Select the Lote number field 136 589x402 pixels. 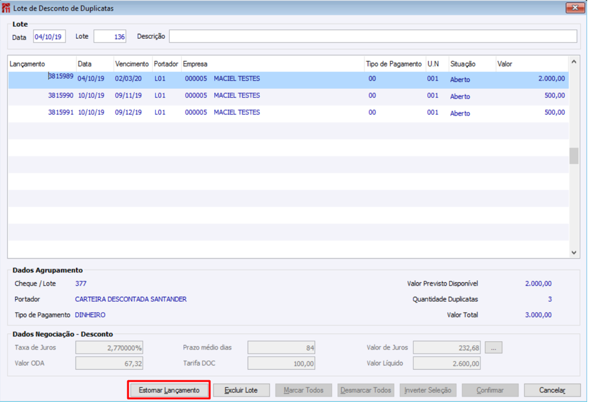tap(110, 36)
